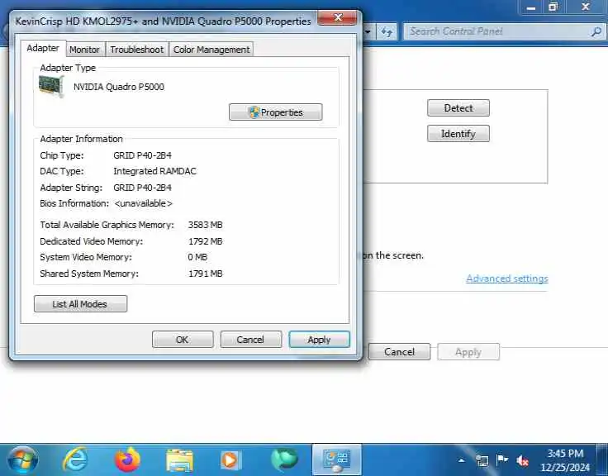
Task: Click the graphics adapter card icon
Action: [51, 86]
